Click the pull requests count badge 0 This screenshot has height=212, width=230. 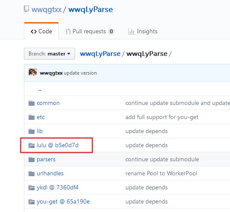click(111, 32)
